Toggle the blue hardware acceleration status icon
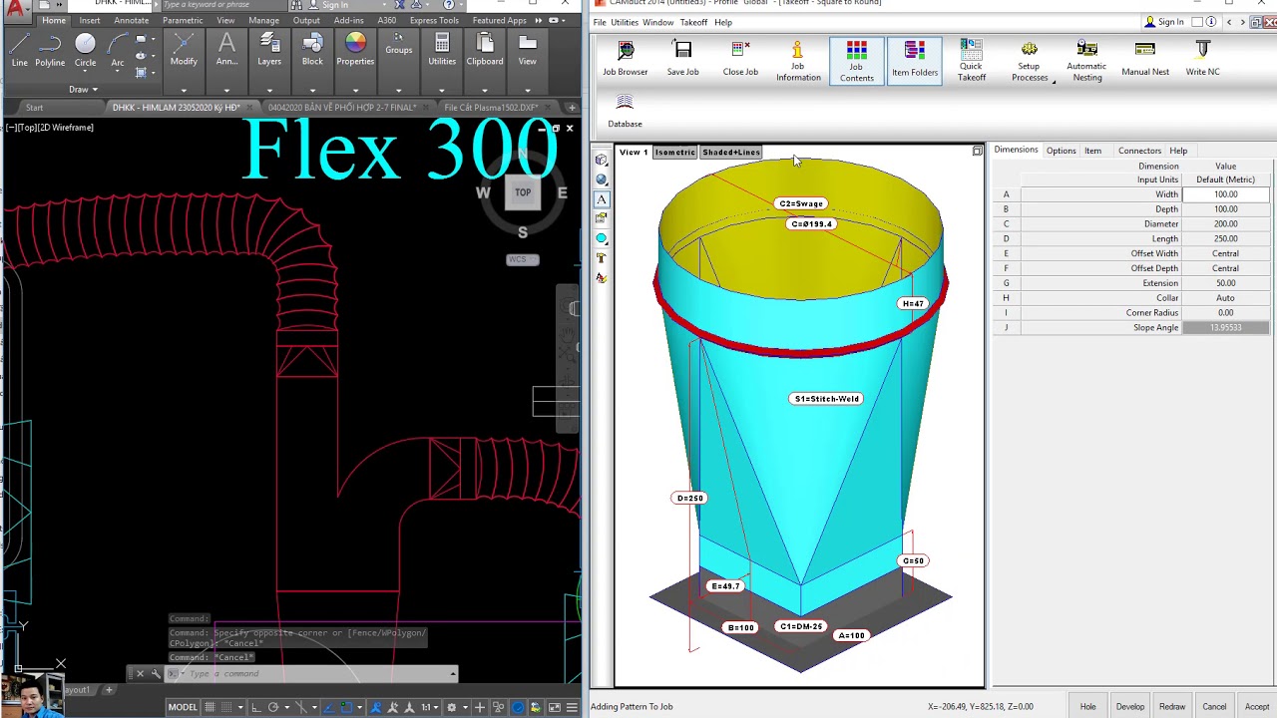The height and width of the screenshot is (718, 1277). click(x=518, y=707)
